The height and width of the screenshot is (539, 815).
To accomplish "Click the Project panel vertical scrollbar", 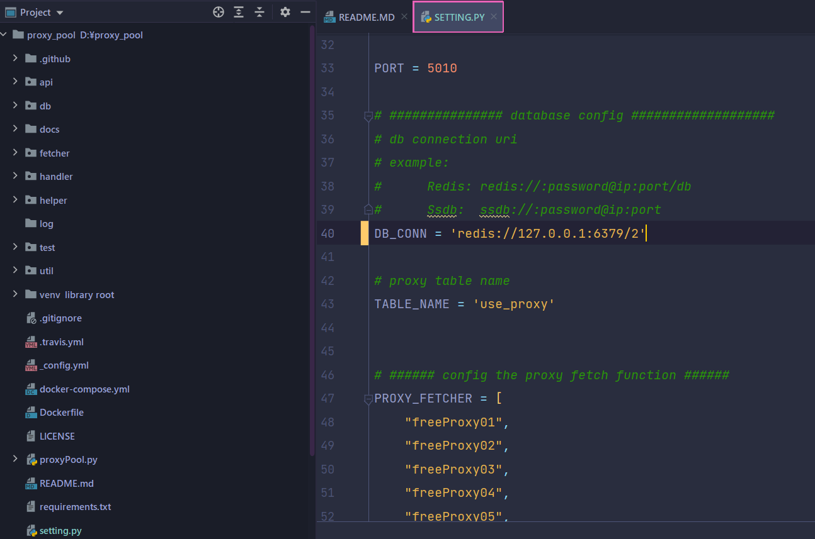I will pos(312,239).
